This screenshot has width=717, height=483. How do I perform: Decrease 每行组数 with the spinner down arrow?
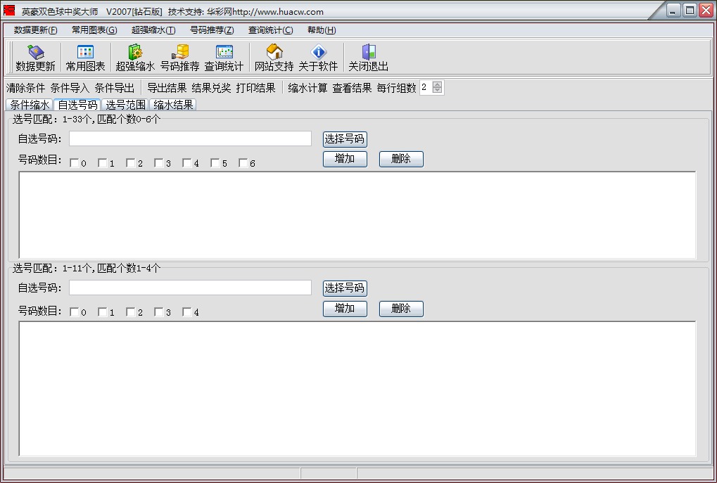(438, 91)
